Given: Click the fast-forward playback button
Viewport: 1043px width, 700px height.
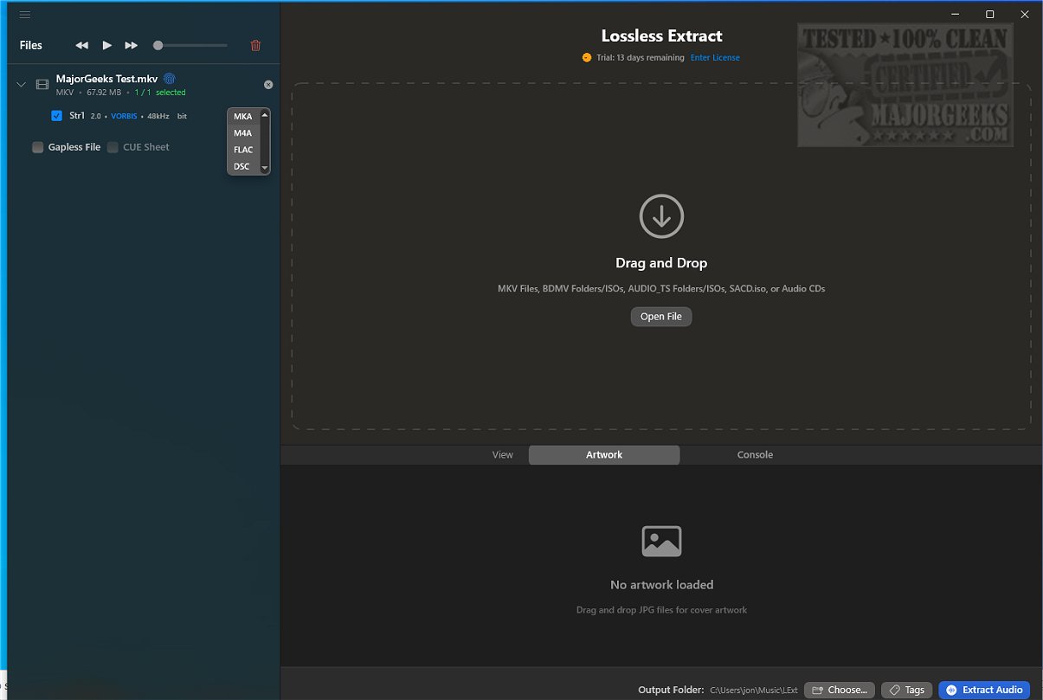Looking at the screenshot, I should 132,45.
